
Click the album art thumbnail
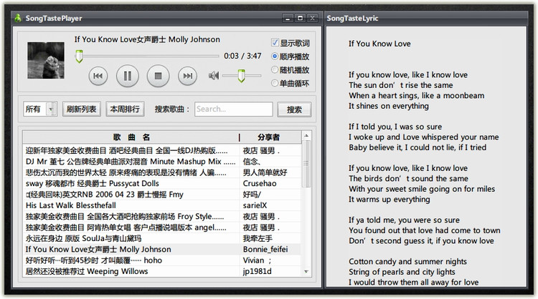point(46,60)
